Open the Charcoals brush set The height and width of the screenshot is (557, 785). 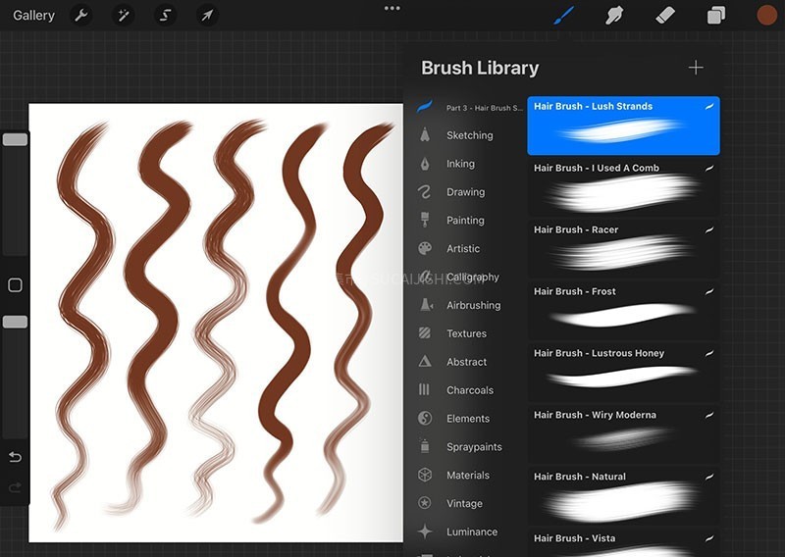[471, 390]
